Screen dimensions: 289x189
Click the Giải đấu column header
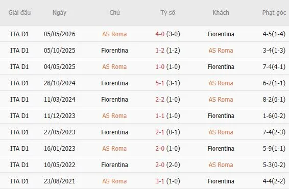(x=19, y=13)
